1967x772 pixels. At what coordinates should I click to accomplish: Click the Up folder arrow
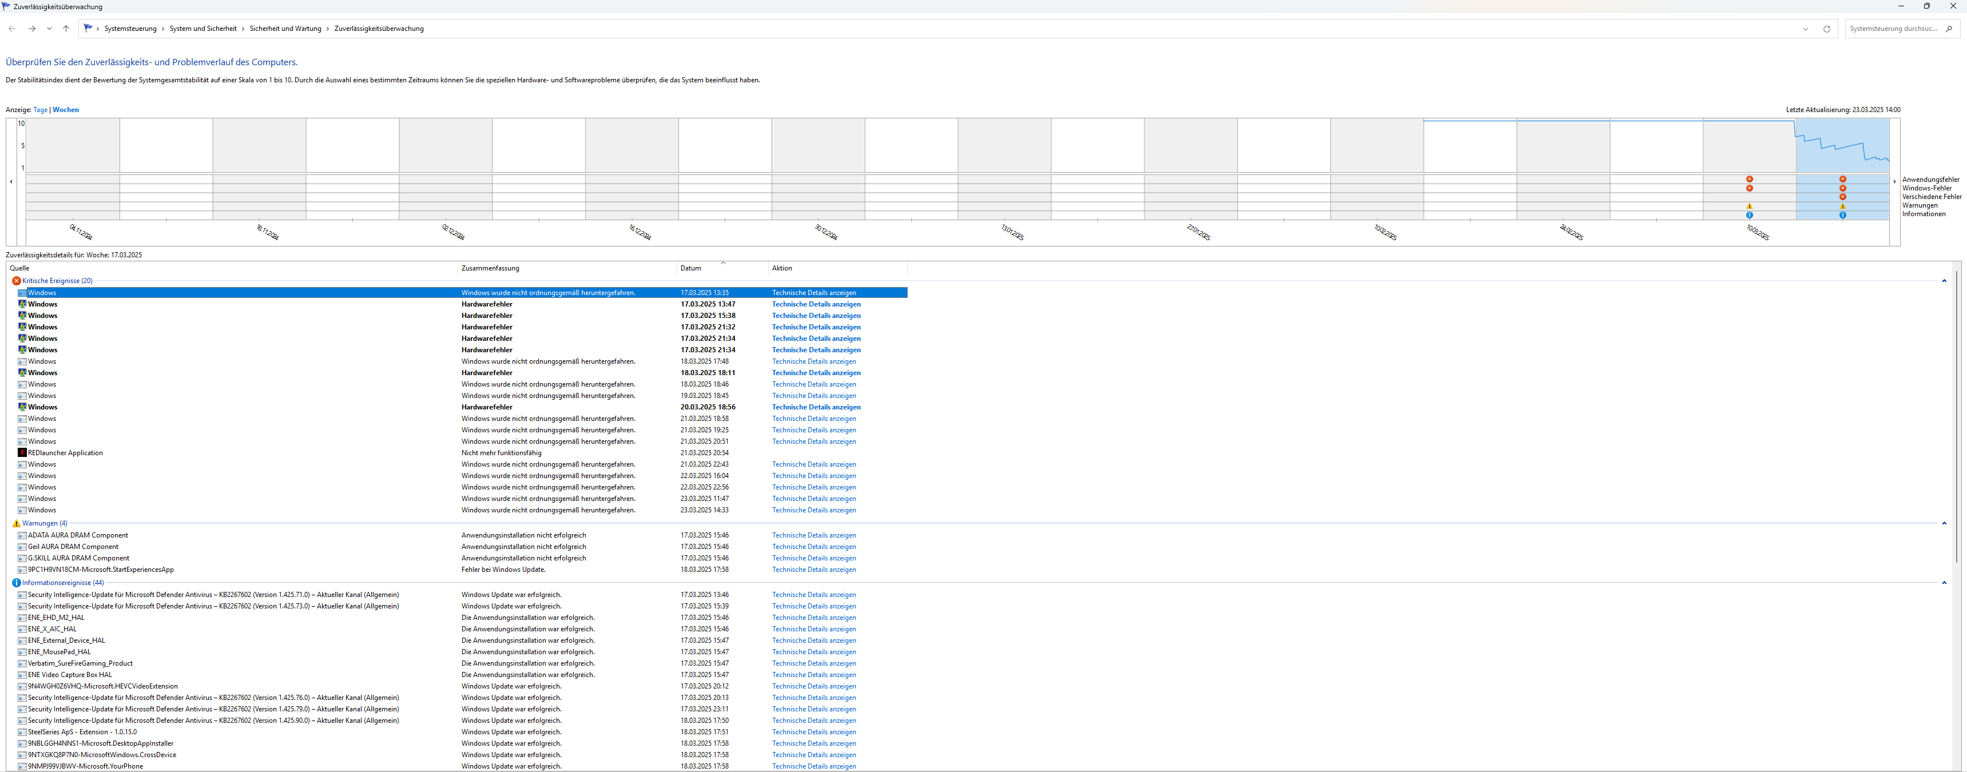coord(66,29)
